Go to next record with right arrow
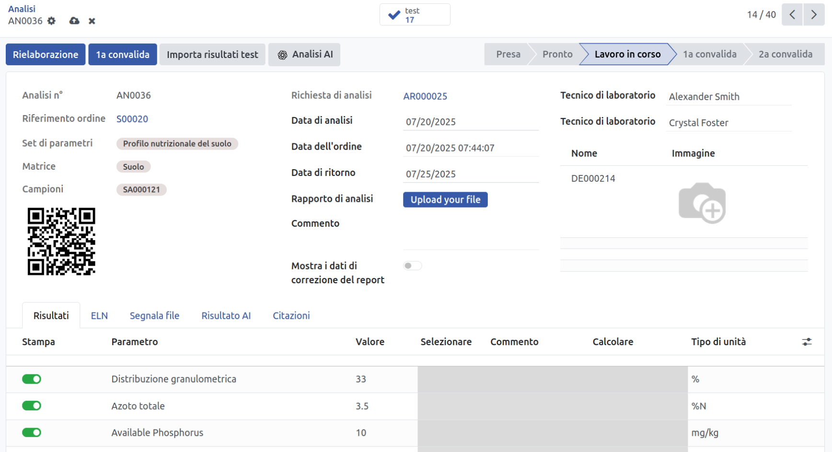 point(814,14)
